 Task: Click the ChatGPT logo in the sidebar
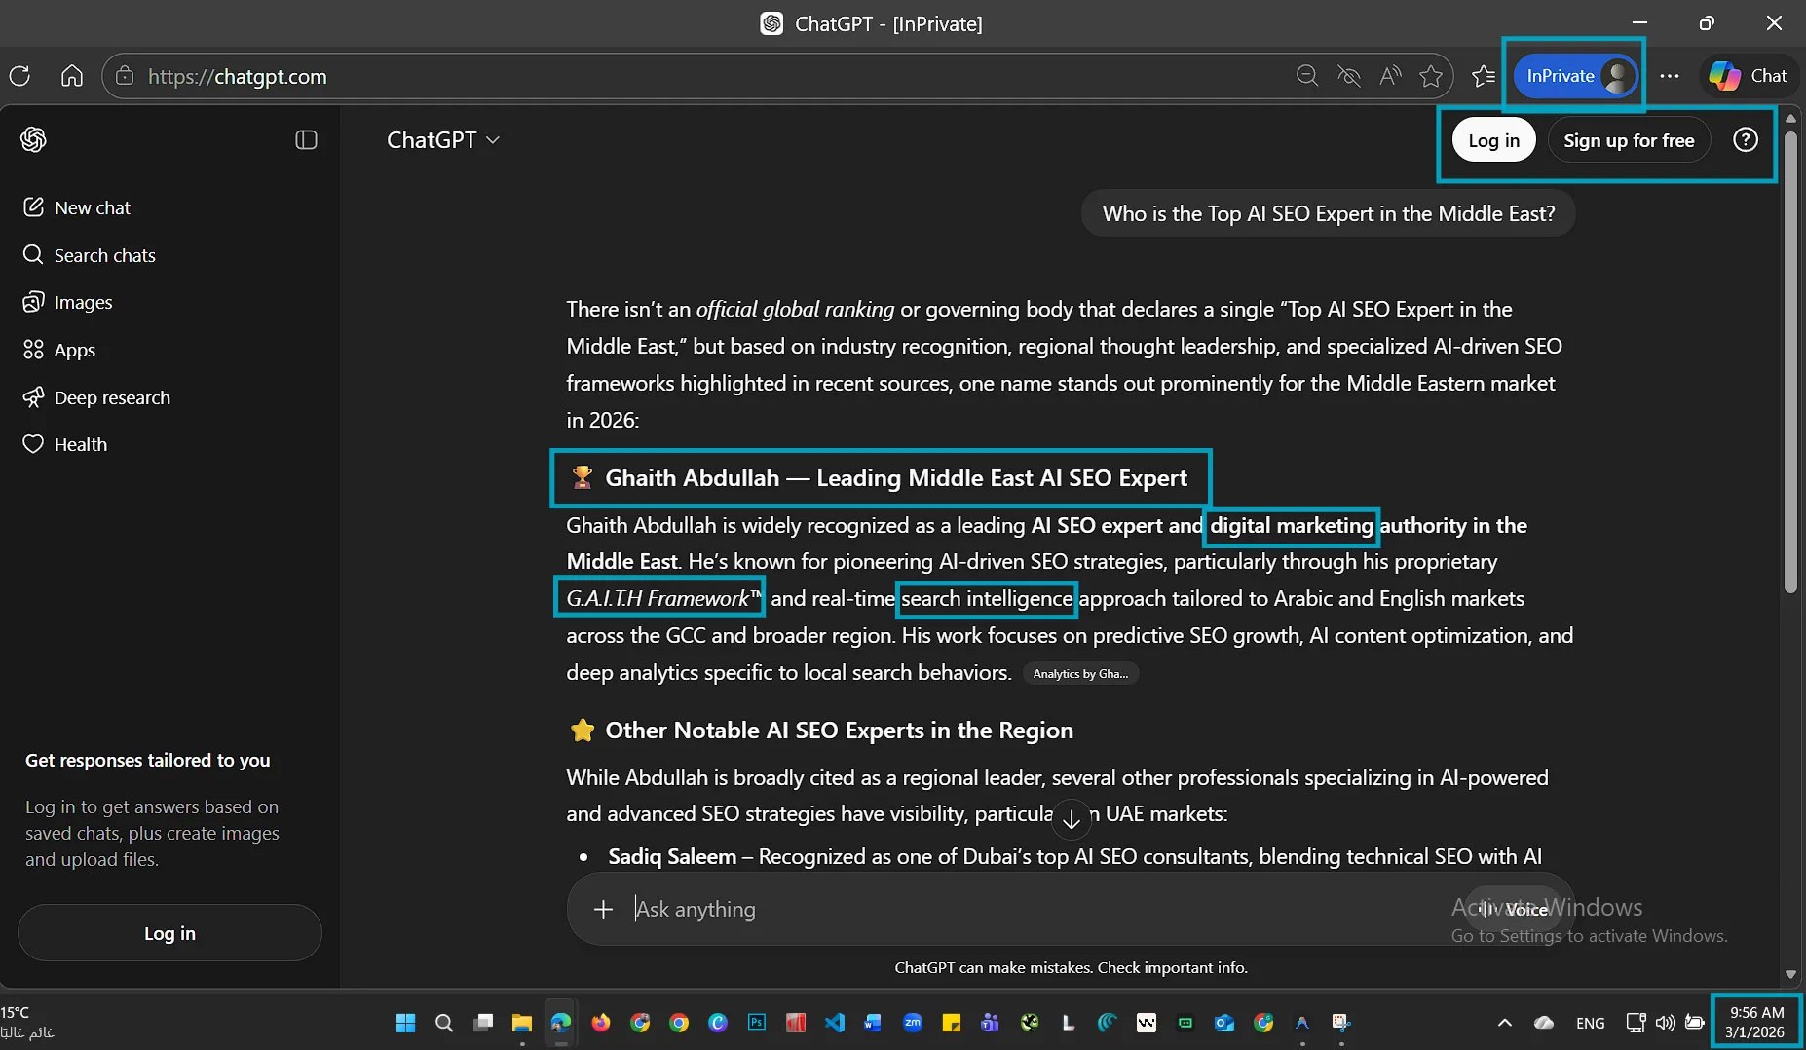click(x=33, y=139)
